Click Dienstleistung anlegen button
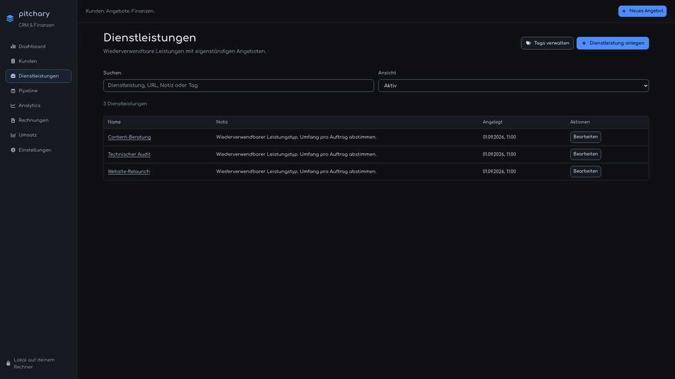 [x=613, y=43]
